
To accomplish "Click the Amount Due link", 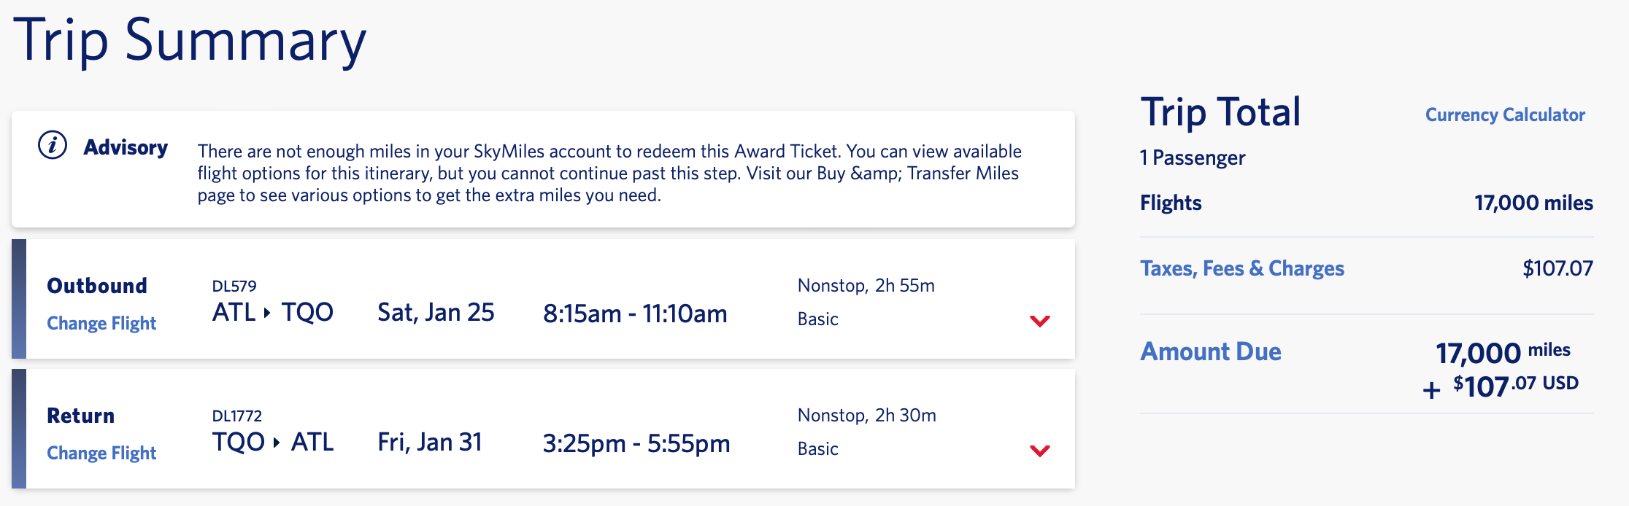I will [x=1211, y=351].
